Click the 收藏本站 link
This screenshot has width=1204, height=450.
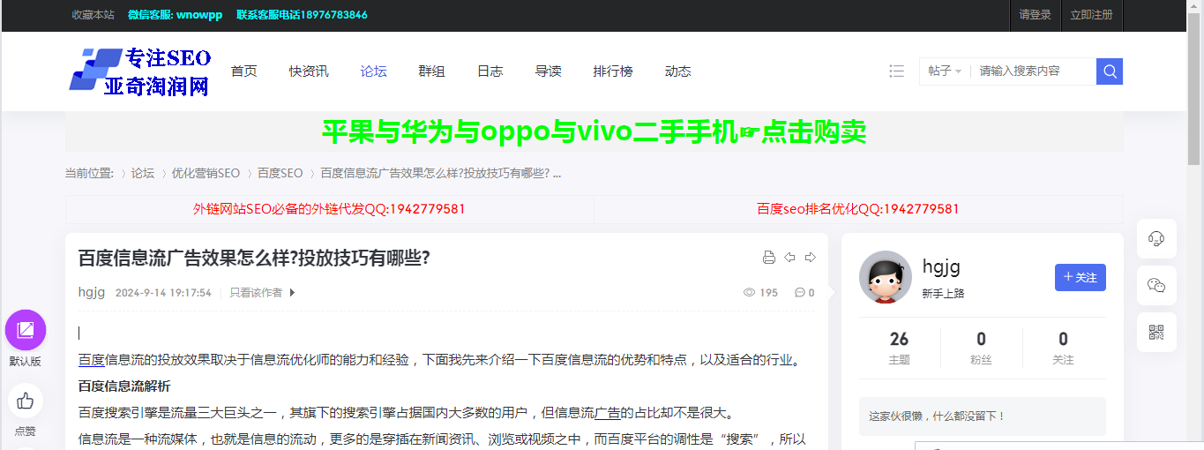pos(93,15)
